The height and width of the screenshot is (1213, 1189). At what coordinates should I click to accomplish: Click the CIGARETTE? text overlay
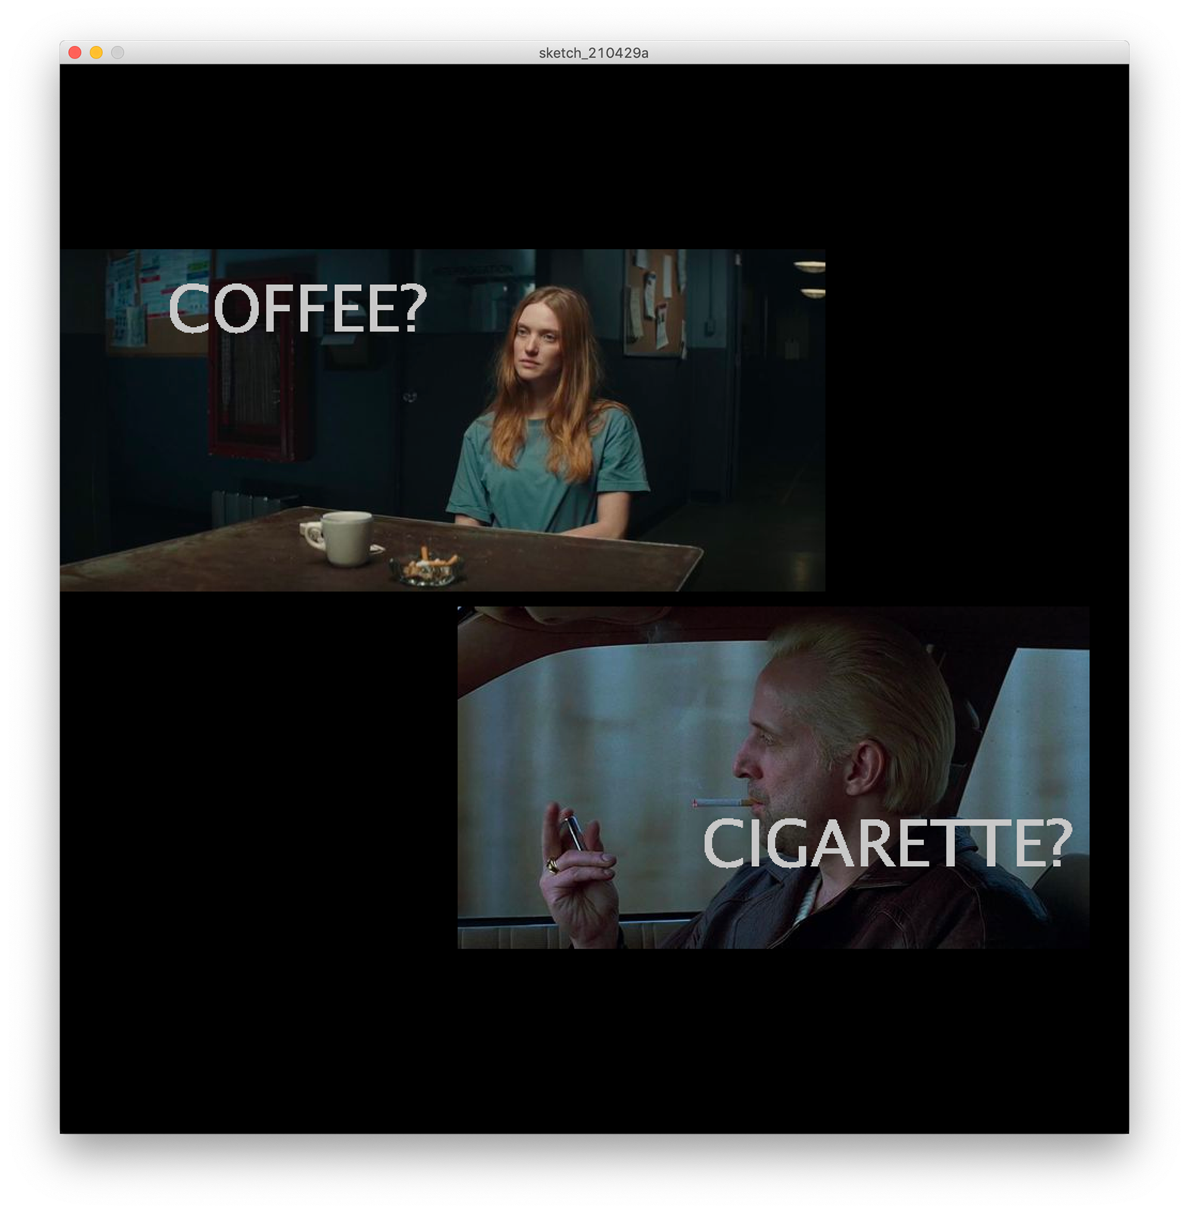point(887,843)
